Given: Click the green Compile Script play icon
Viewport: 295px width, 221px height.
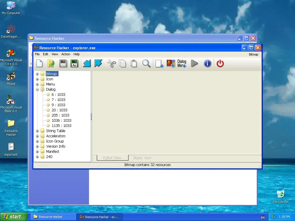Looking at the screenshot, I should (x=194, y=63).
